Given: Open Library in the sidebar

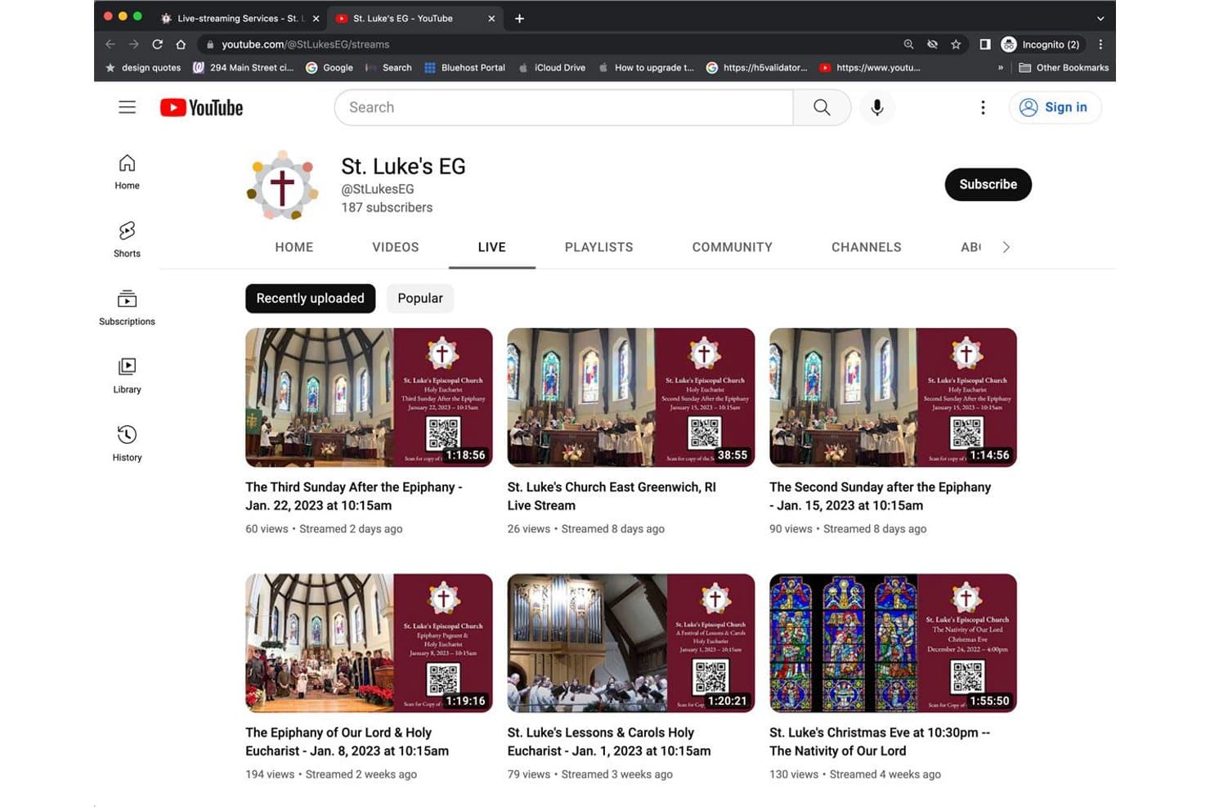Looking at the screenshot, I should tap(127, 375).
